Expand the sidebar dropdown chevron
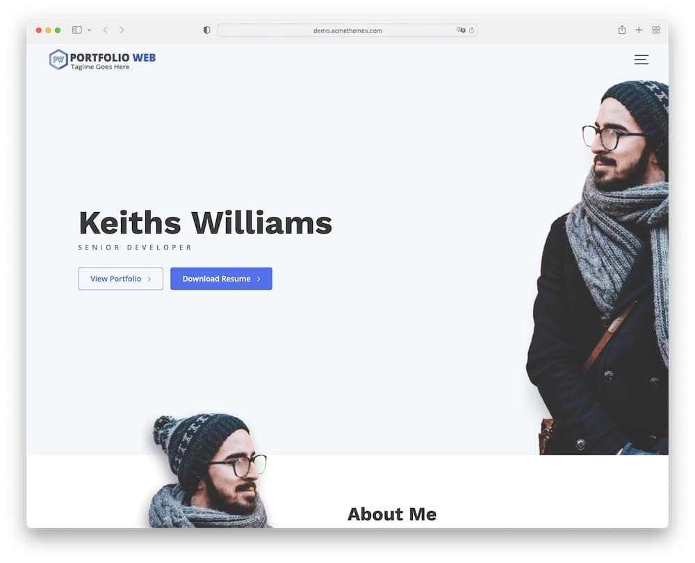Image resolution: width=695 pixels, height=563 pixels. tap(89, 30)
